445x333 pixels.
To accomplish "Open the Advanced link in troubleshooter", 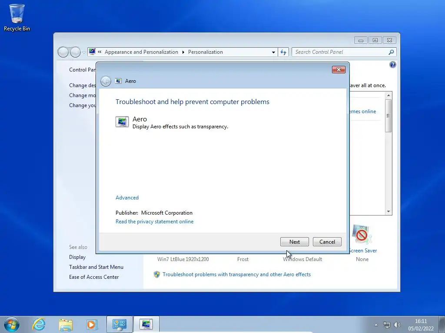I will 127,198.
